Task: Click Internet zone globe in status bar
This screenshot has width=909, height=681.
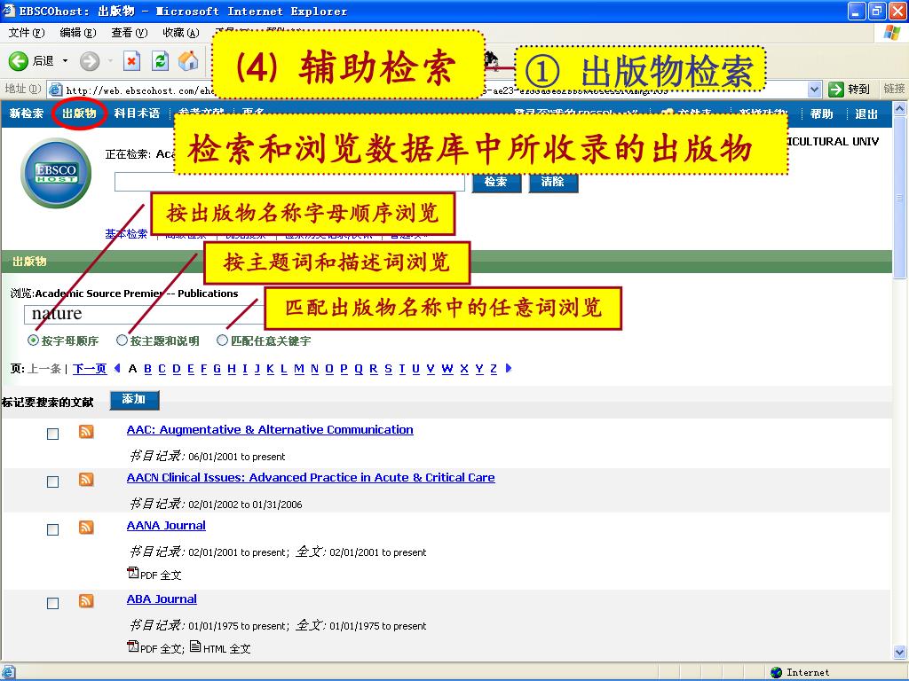Action: click(x=776, y=672)
